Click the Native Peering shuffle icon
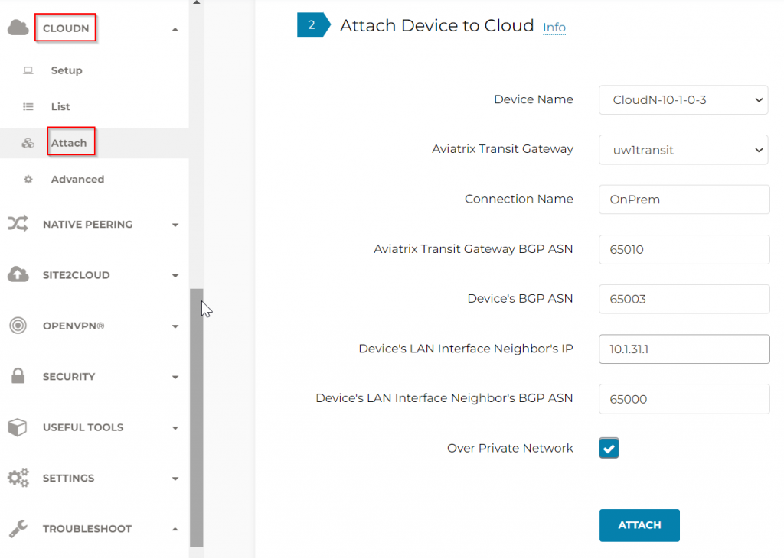 pyautogui.click(x=18, y=224)
